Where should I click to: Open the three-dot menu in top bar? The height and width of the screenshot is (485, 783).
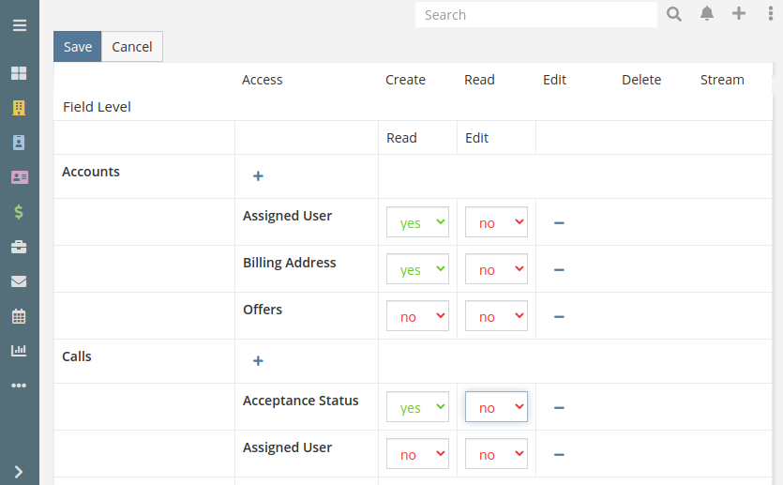[771, 13]
